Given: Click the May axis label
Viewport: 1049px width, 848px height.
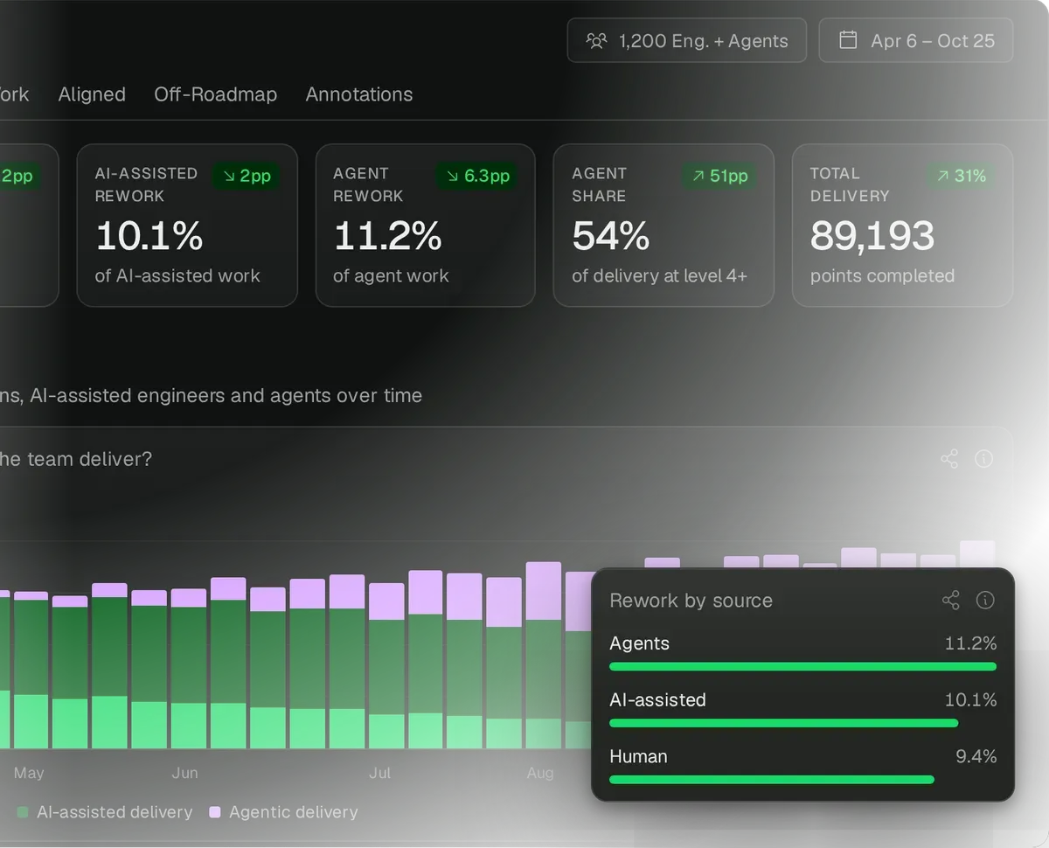Looking at the screenshot, I should pyautogui.click(x=29, y=774).
